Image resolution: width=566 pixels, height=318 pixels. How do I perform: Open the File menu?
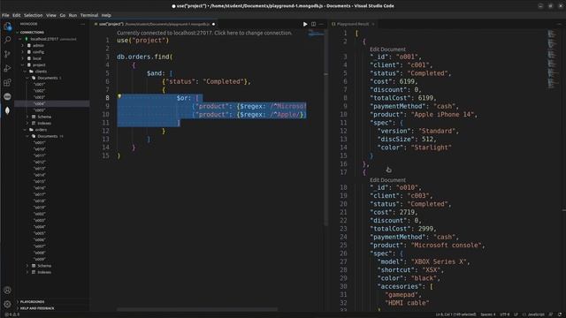pos(5,15)
